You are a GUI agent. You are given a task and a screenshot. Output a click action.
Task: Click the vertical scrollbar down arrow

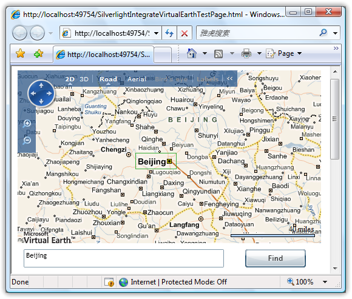tap(335, 268)
